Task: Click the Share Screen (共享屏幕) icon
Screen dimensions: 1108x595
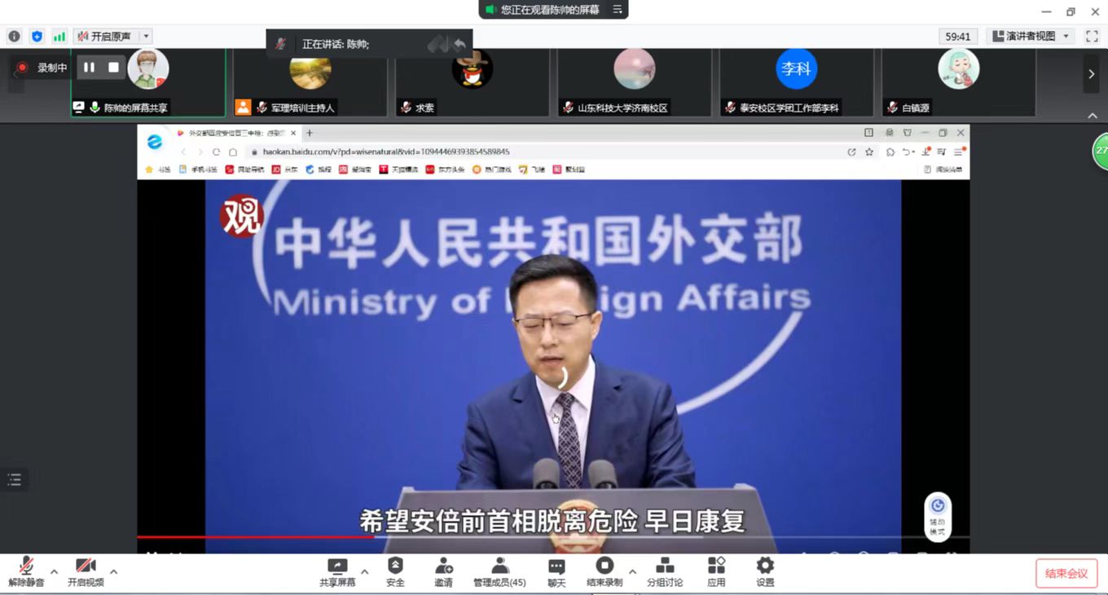Action: 336,566
